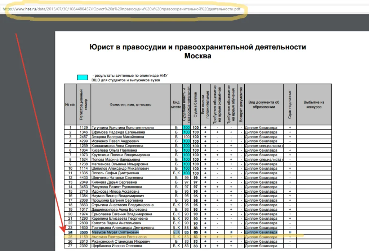
Task: Select the name 'Княжева Дарья Сергеевна'
Action: coord(114,182)
